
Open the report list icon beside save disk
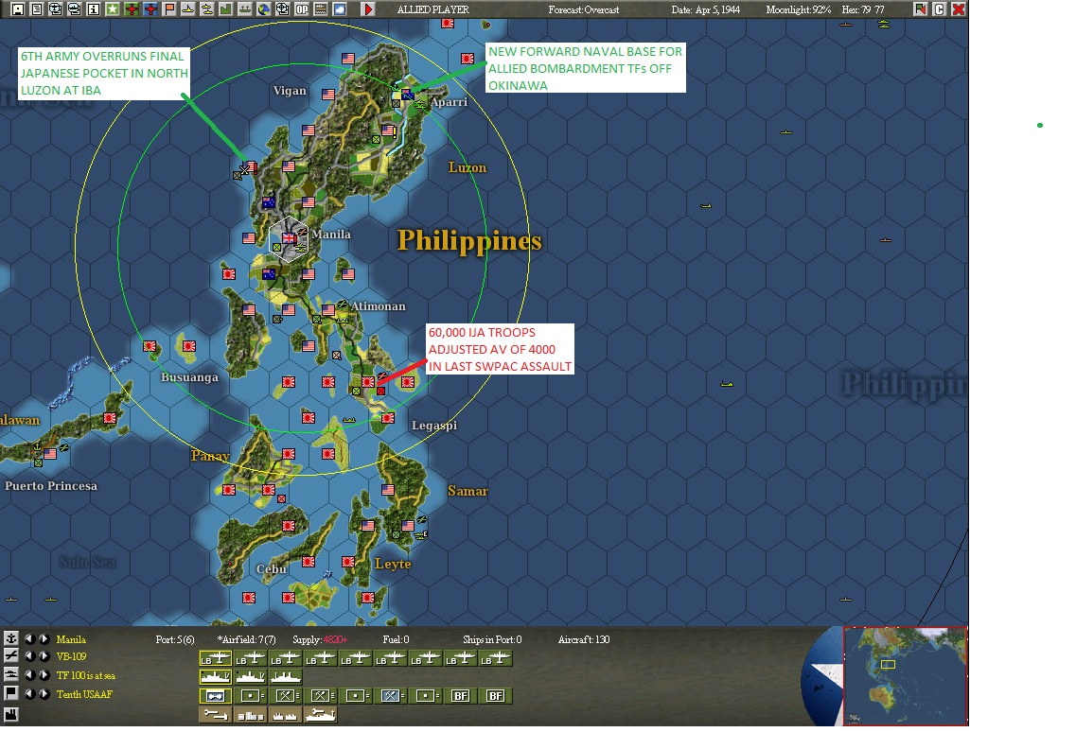pos(37,9)
